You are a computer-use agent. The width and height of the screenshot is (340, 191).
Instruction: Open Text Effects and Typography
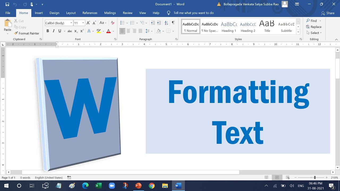coord(89,31)
